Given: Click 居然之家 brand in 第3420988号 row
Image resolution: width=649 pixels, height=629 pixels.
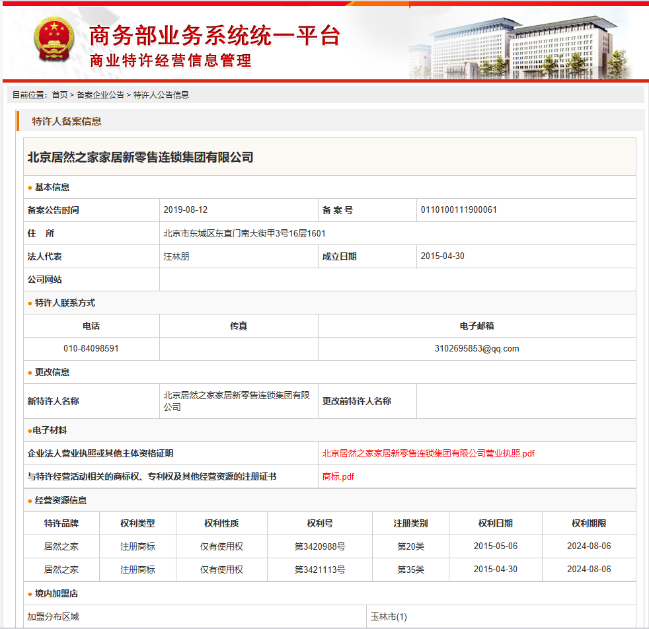Looking at the screenshot, I should [61, 546].
